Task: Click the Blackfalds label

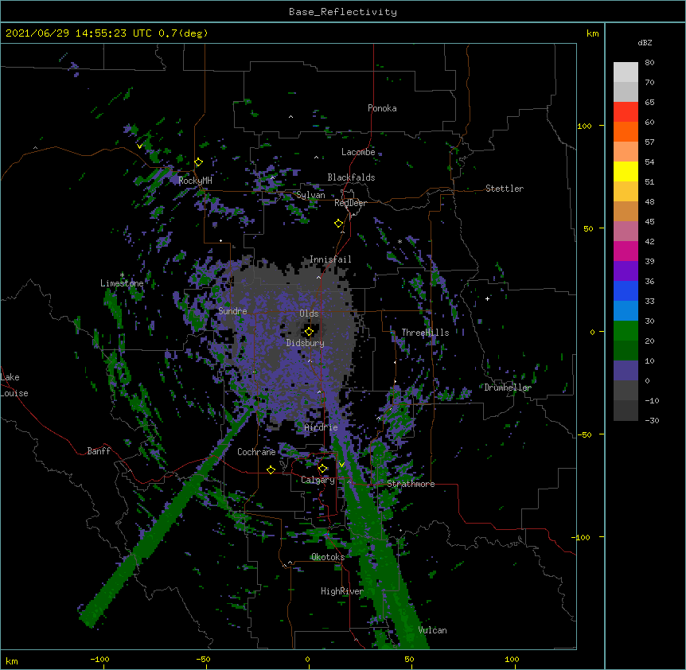Action: pyautogui.click(x=351, y=177)
